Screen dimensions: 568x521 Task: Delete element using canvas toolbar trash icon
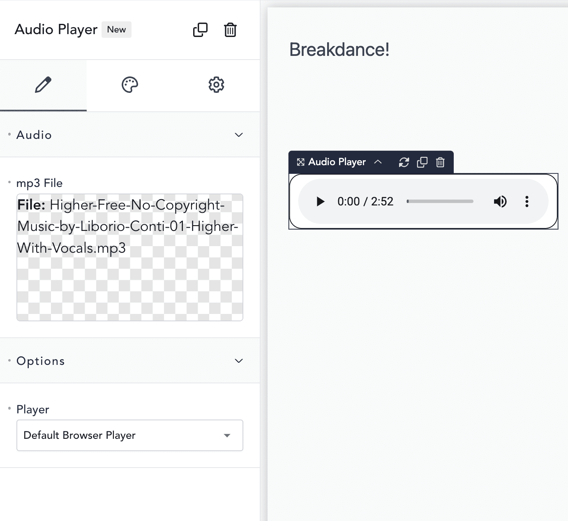click(x=440, y=162)
